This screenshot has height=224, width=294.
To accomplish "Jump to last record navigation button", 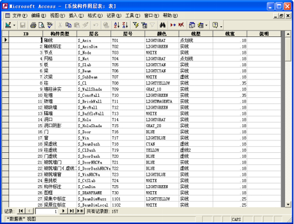I will (x=72, y=211).
